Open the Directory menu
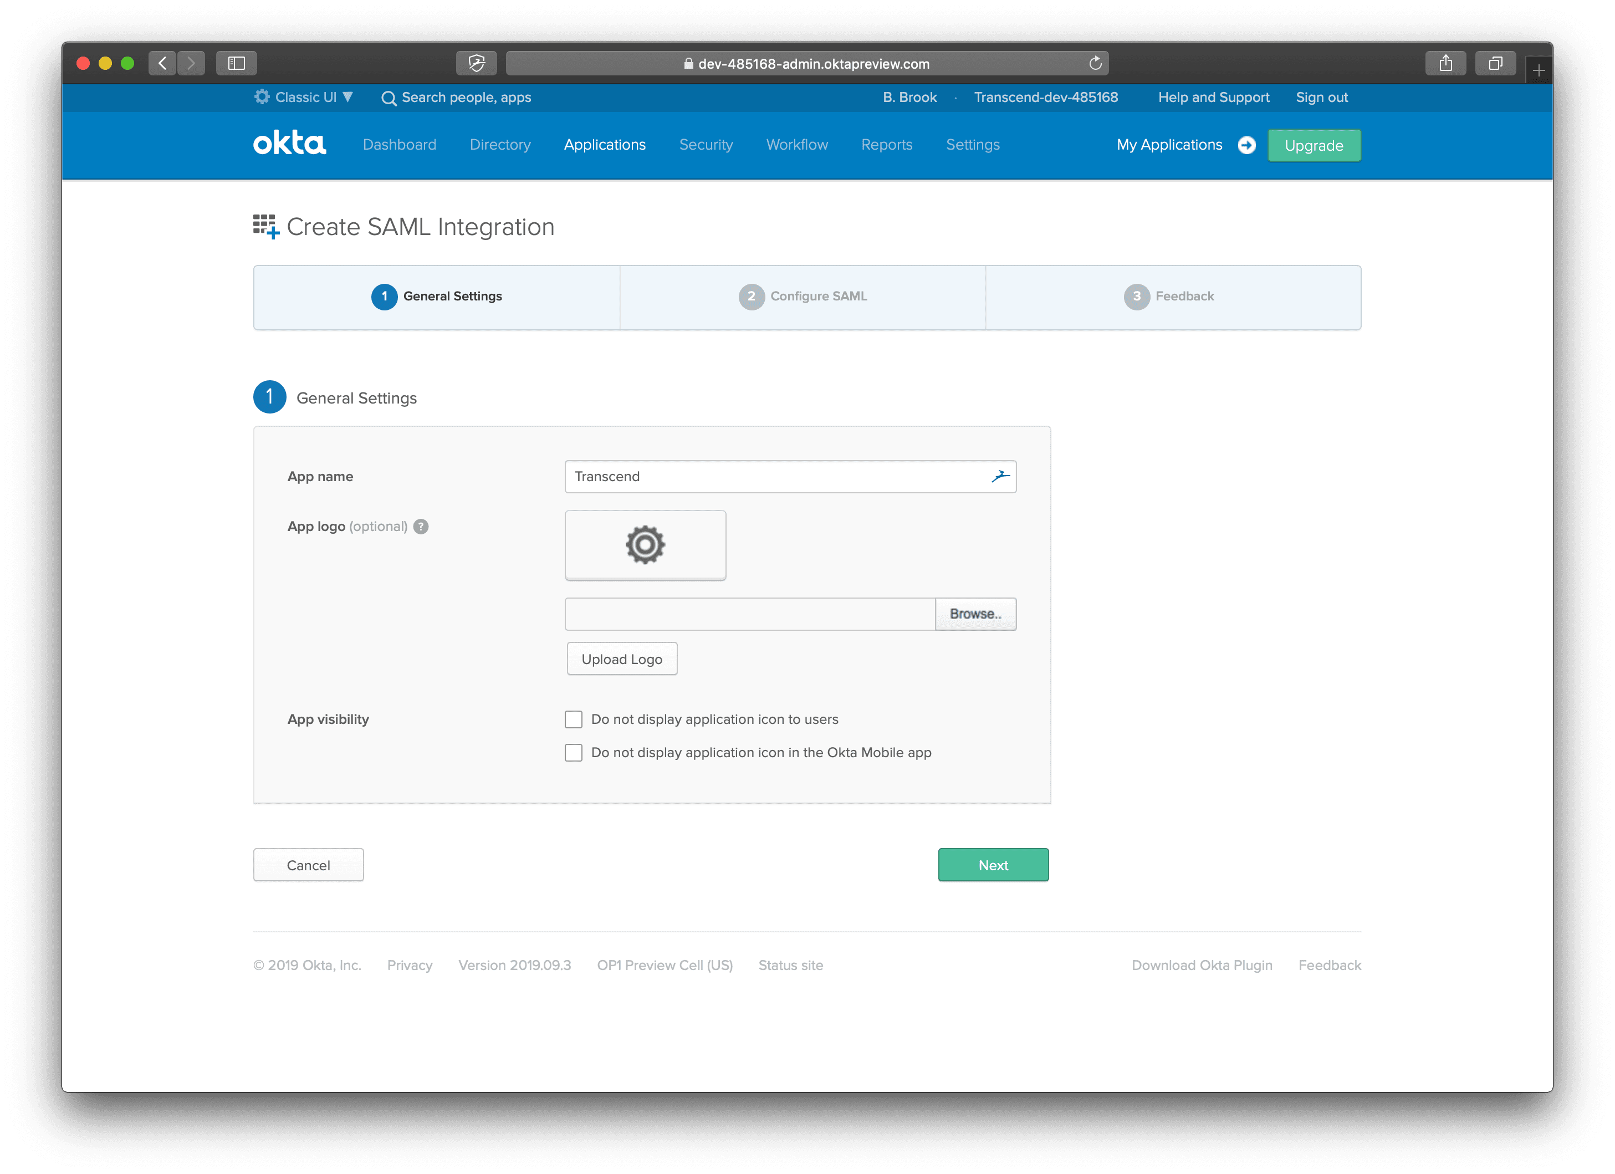 (499, 145)
